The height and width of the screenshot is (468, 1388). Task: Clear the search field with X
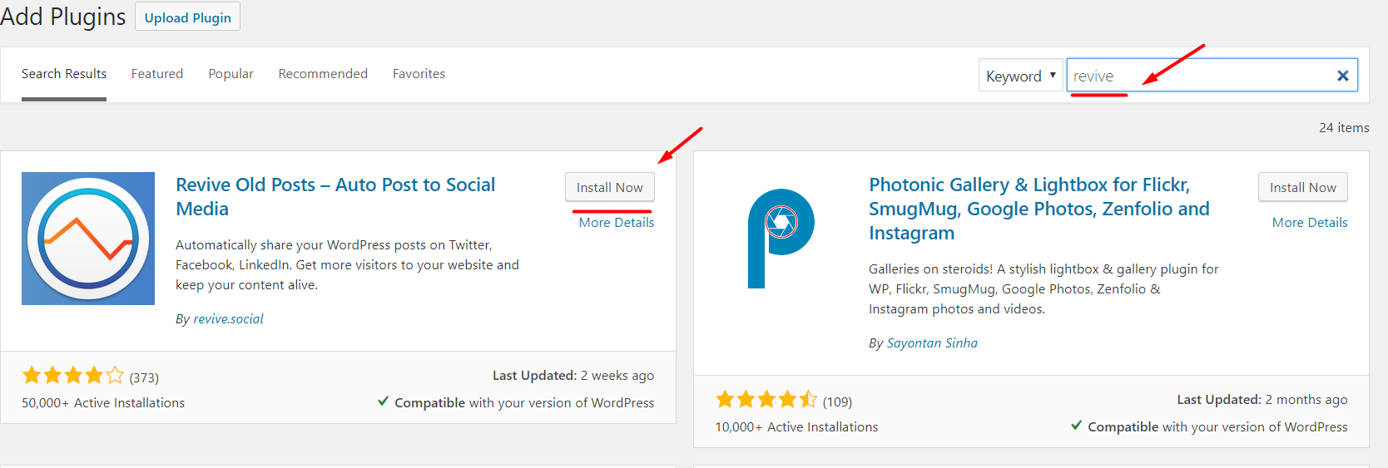[x=1342, y=76]
